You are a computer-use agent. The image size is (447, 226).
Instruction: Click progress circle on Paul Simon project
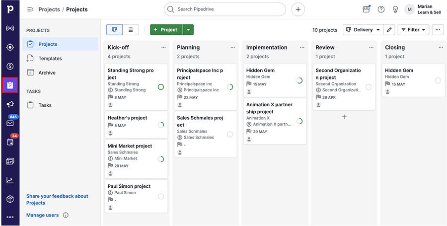point(160,196)
